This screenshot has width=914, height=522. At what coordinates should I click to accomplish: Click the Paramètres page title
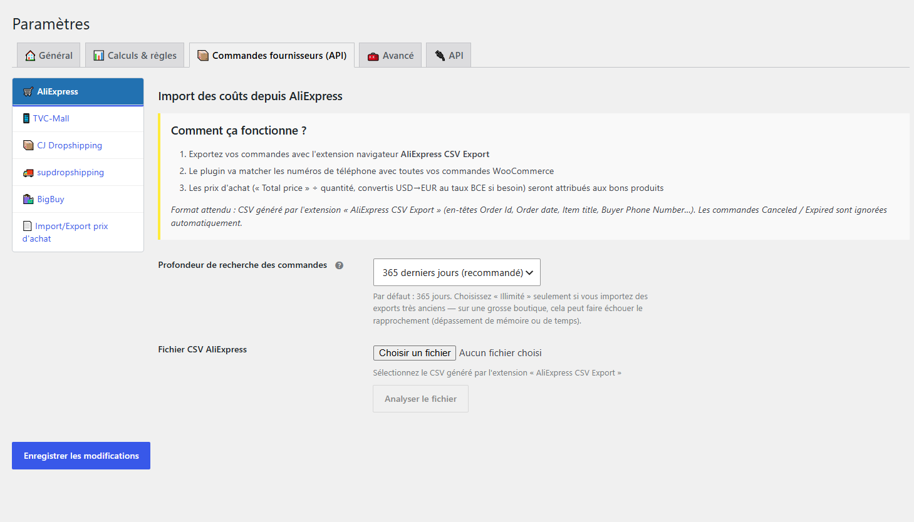pyautogui.click(x=51, y=24)
